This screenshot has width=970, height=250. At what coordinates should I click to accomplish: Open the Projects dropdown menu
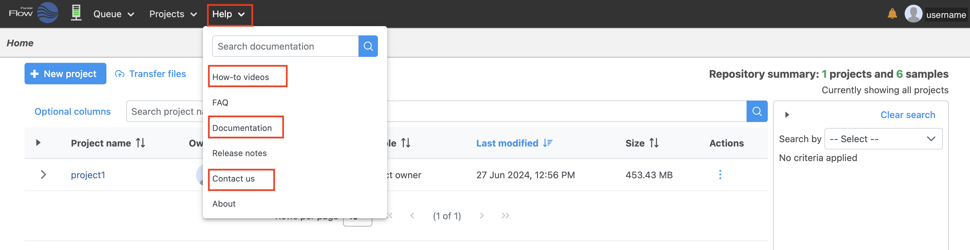[x=173, y=14]
